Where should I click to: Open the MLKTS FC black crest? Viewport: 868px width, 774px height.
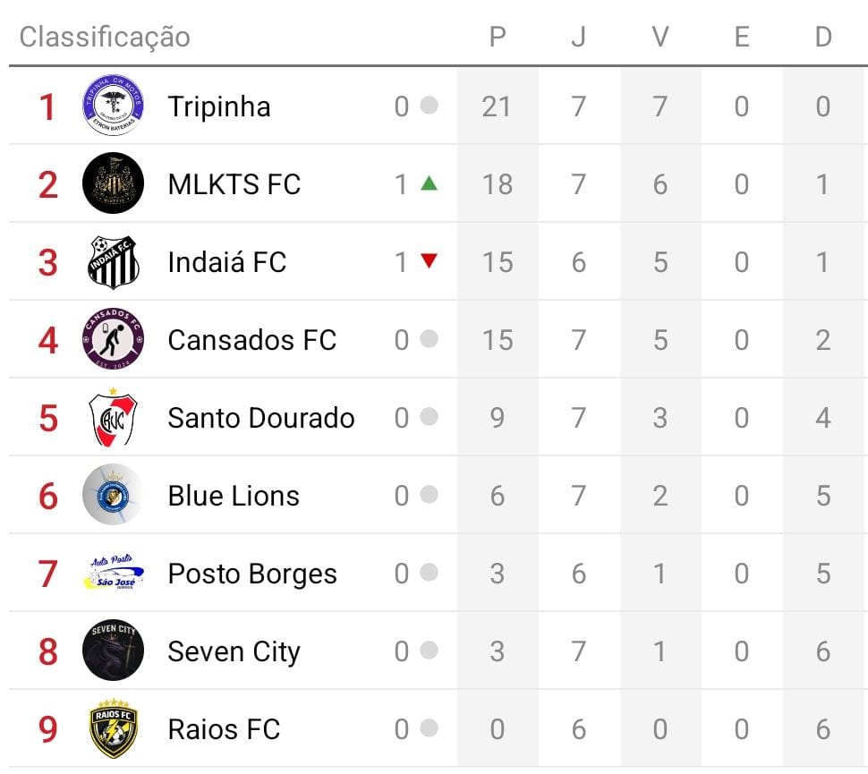[x=113, y=183]
